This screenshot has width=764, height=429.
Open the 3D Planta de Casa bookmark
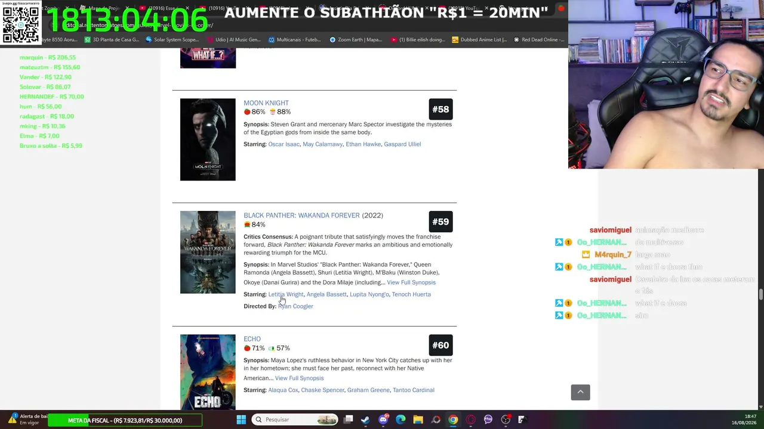pos(112,40)
